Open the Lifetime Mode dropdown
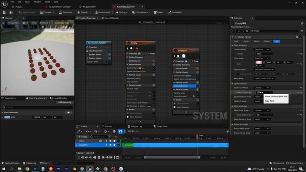306x172 pixels. click(x=262, y=50)
